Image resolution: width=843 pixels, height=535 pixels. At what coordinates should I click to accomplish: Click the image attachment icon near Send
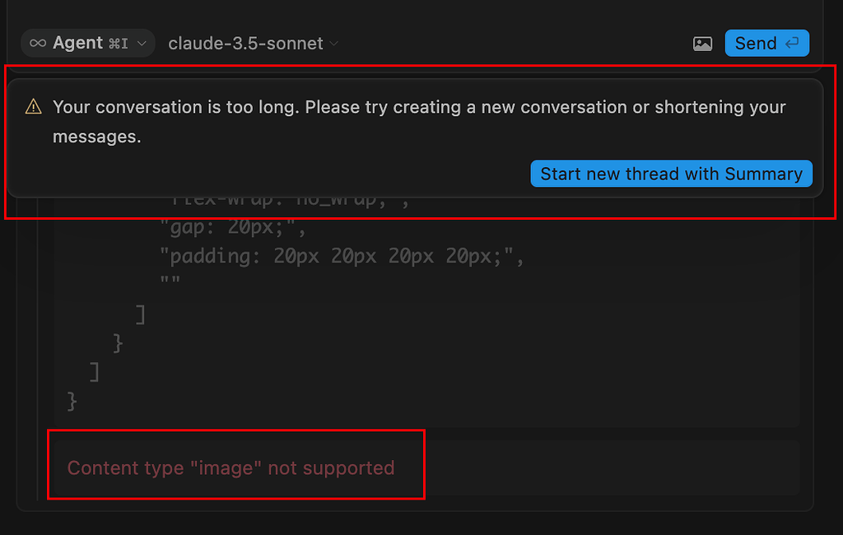point(702,43)
